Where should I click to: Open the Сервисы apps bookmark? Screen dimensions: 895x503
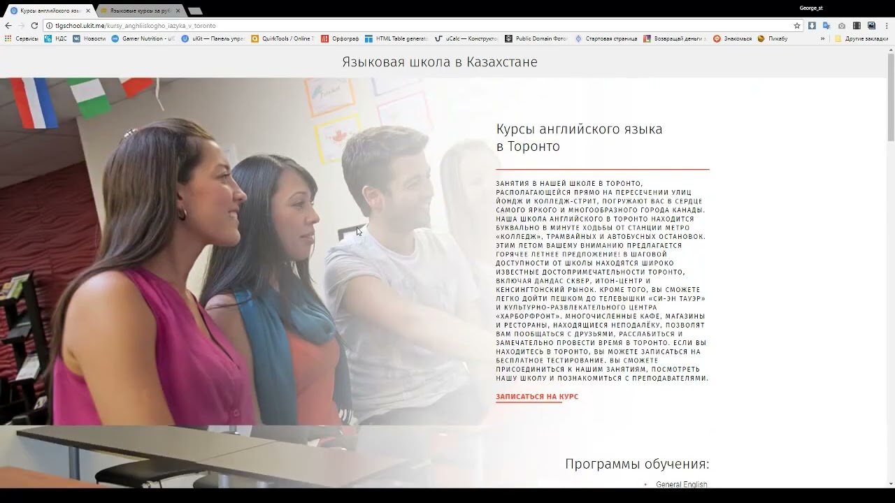(22, 38)
